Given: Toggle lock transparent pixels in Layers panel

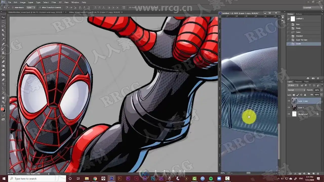Looking at the screenshot, I should click(x=294, y=95).
